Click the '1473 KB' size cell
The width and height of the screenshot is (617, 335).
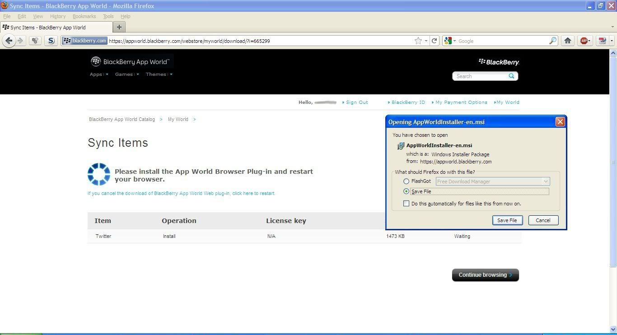tap(395, 236)
